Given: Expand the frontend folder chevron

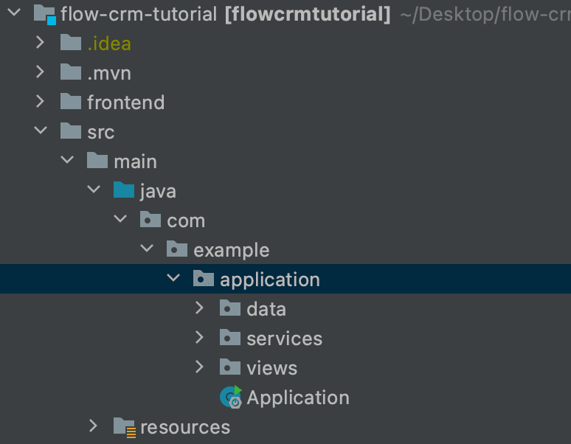Looking at the screenshot, I should (x=40, y=102).
